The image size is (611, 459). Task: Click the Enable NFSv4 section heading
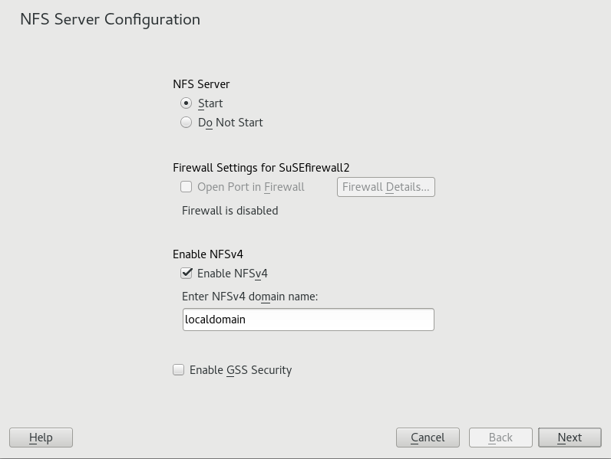[x=208, y=254]
